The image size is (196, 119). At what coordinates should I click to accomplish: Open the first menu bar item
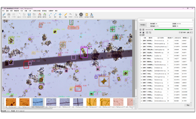(x=3, y=11)
